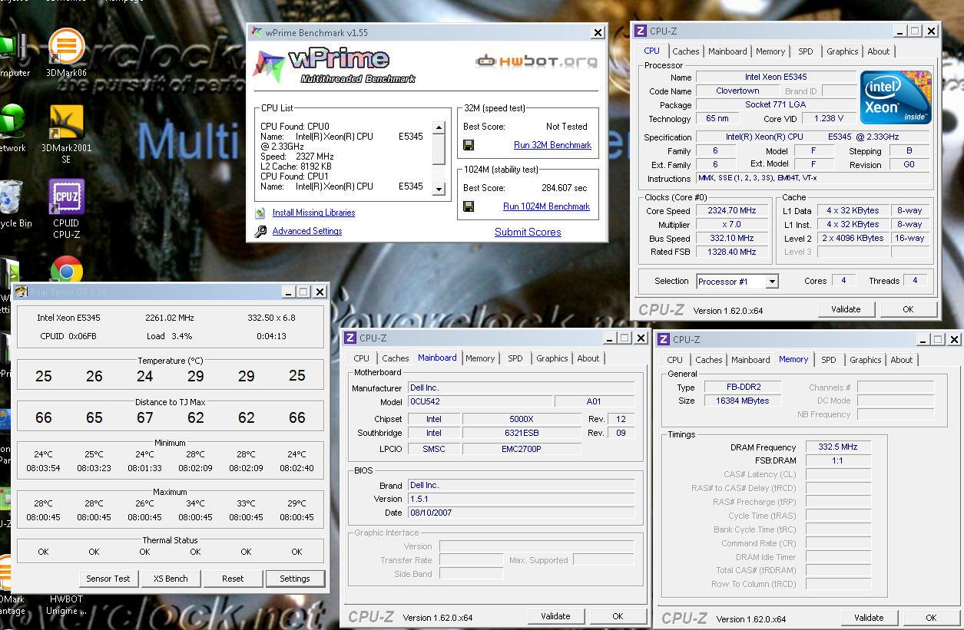The width and height of the screenshot is (964, 630).
Task: Open the Advanced Settings link
Action: click(x=307, y=231)
